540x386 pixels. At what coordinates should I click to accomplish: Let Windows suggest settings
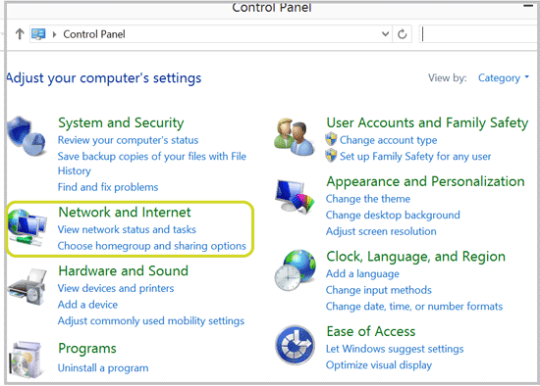point(395,349)
